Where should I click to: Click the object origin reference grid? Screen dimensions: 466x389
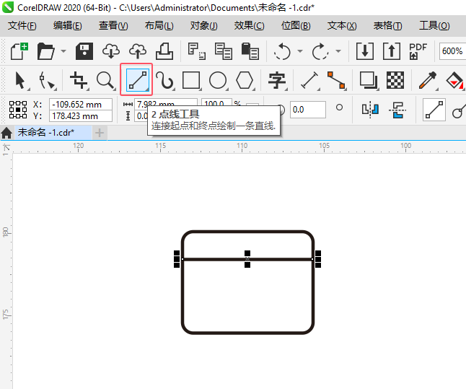tap(18, 110)
